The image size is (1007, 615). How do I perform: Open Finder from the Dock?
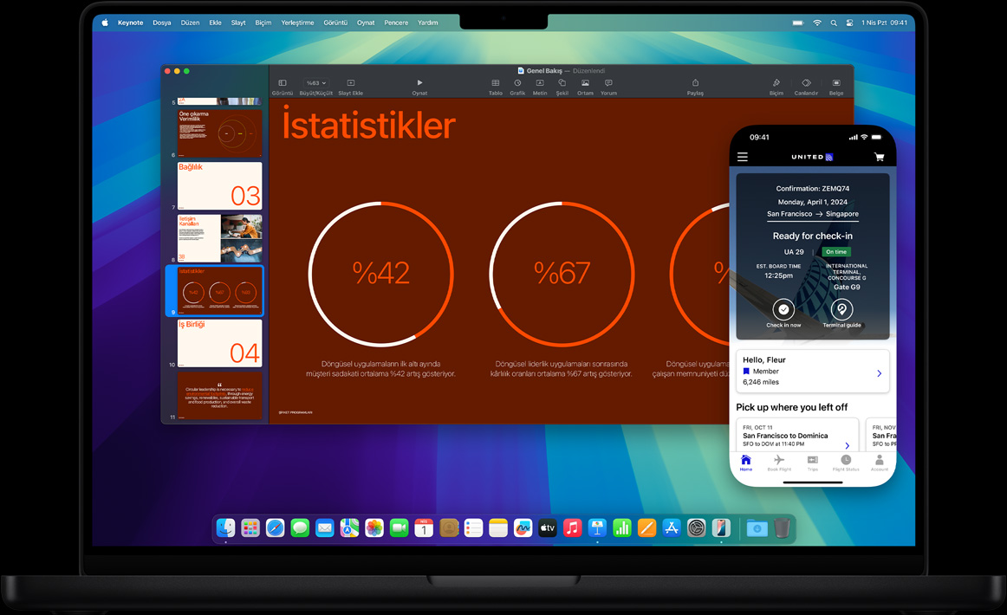coord(225,528)
